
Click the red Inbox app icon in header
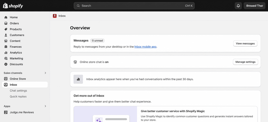[x=55, y=16]
